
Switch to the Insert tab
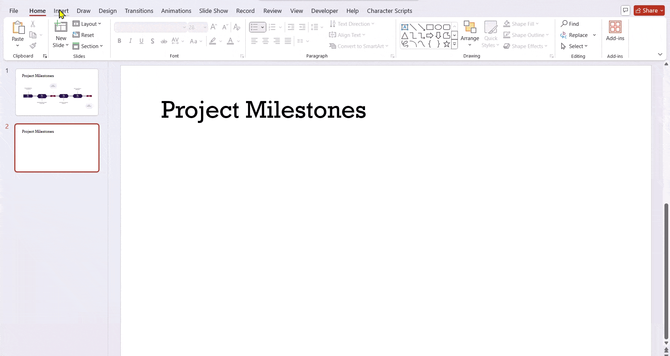tap(61, 11)
